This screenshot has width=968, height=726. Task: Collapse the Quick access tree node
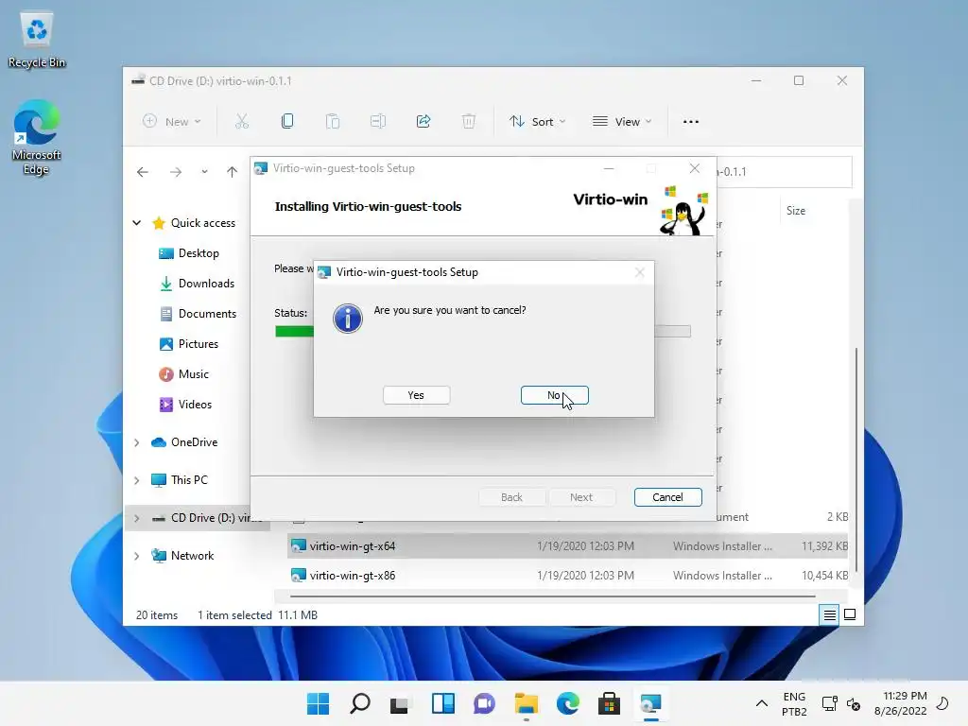pyautogui.click(x=137, y=223)
